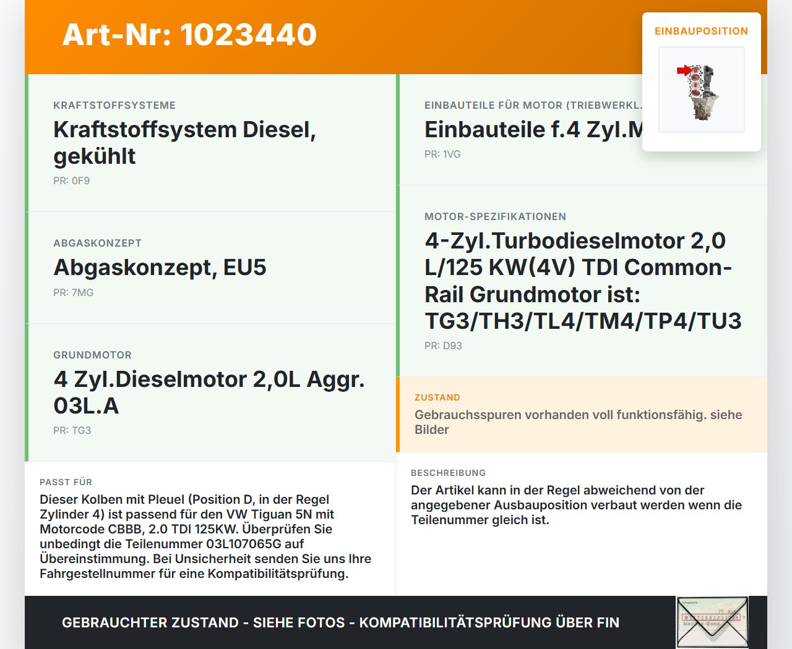Click the BESCHREIBUNG section label
Viewport: 792px width, 649px height.
click(448, 473)
